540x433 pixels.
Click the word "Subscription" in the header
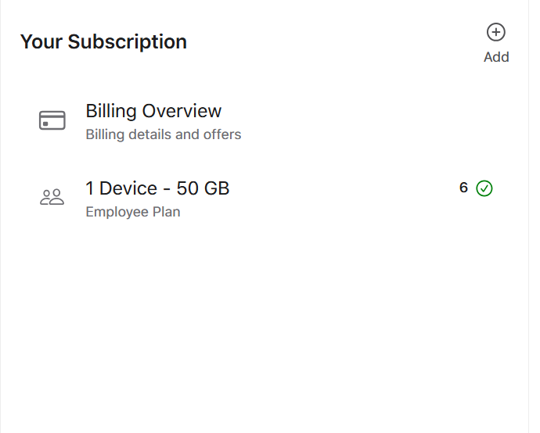coord(128,41)
